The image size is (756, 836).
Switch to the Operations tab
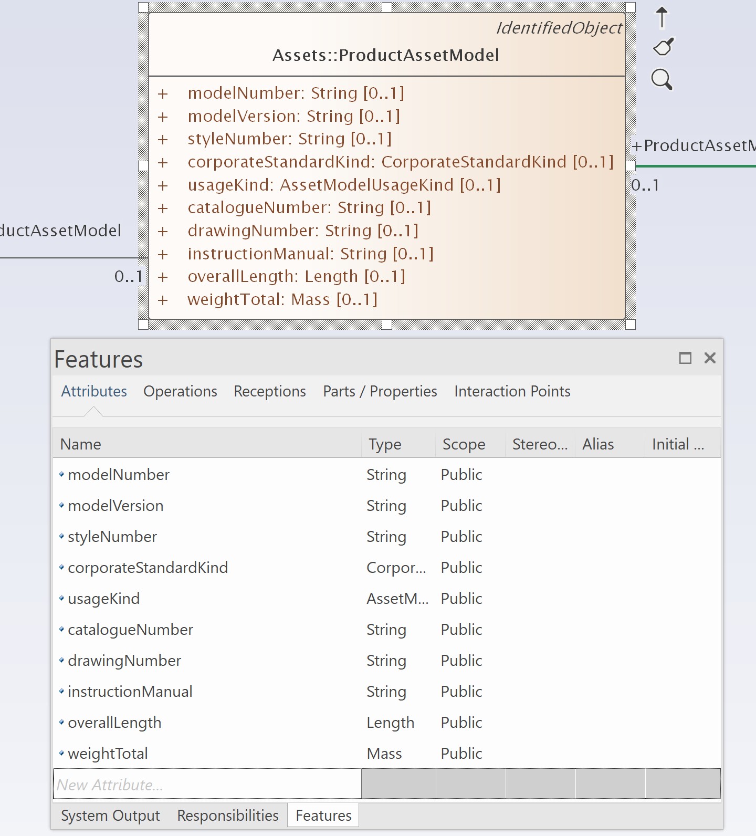pyautogui.click(x=180, y=391)
